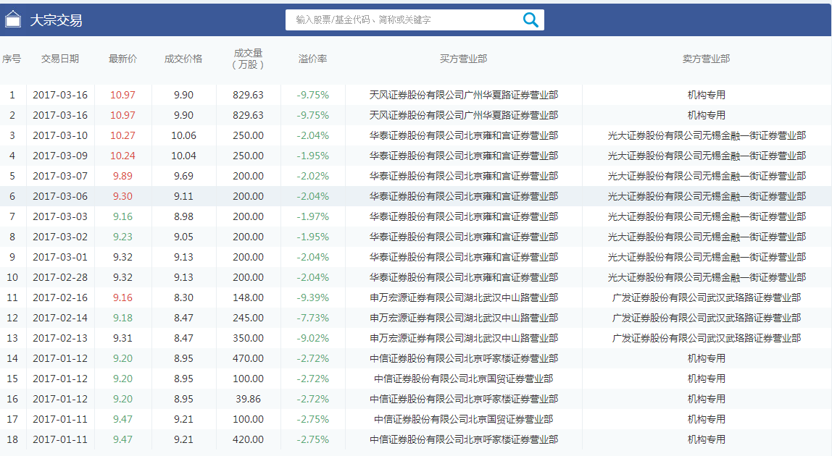Click latest price 10.27 in row 3
The width and height of the screenshot is (832, 456).
point(122,135)
